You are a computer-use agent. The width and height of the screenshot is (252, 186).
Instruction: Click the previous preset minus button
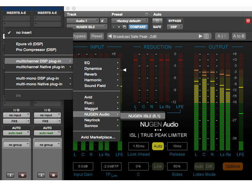point(114,27)
